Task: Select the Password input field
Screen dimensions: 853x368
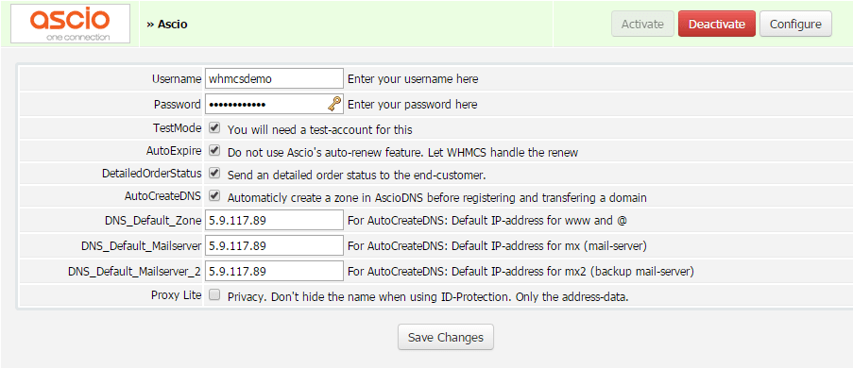Action: pyautogui.click(x=274, y=104)
